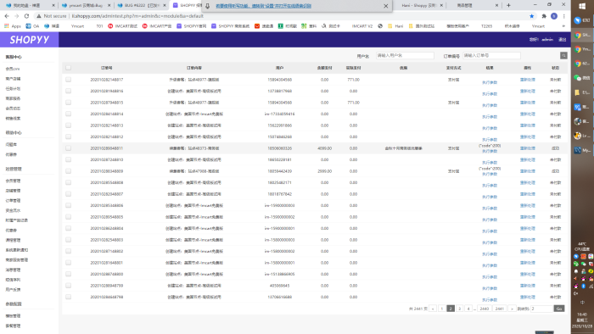Click the action-column link for order 202010289048811
594x334 pixels.
(527, 148)
